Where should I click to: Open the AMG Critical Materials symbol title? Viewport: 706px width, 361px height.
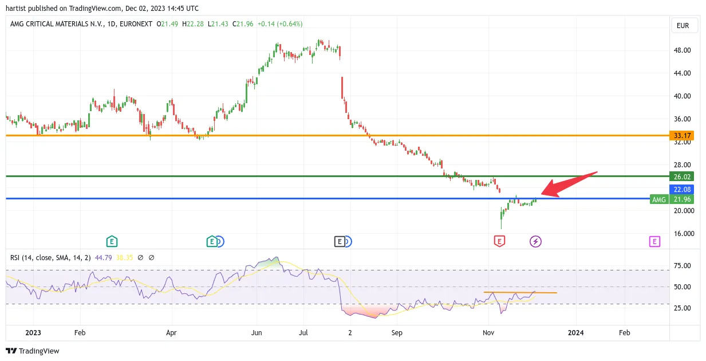[x=81, y=24]
